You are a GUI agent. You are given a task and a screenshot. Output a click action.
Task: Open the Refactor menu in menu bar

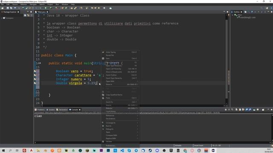click(24, 4)
